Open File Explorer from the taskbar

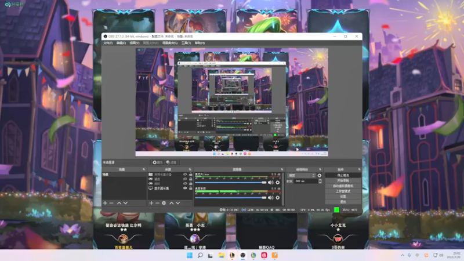222,255
